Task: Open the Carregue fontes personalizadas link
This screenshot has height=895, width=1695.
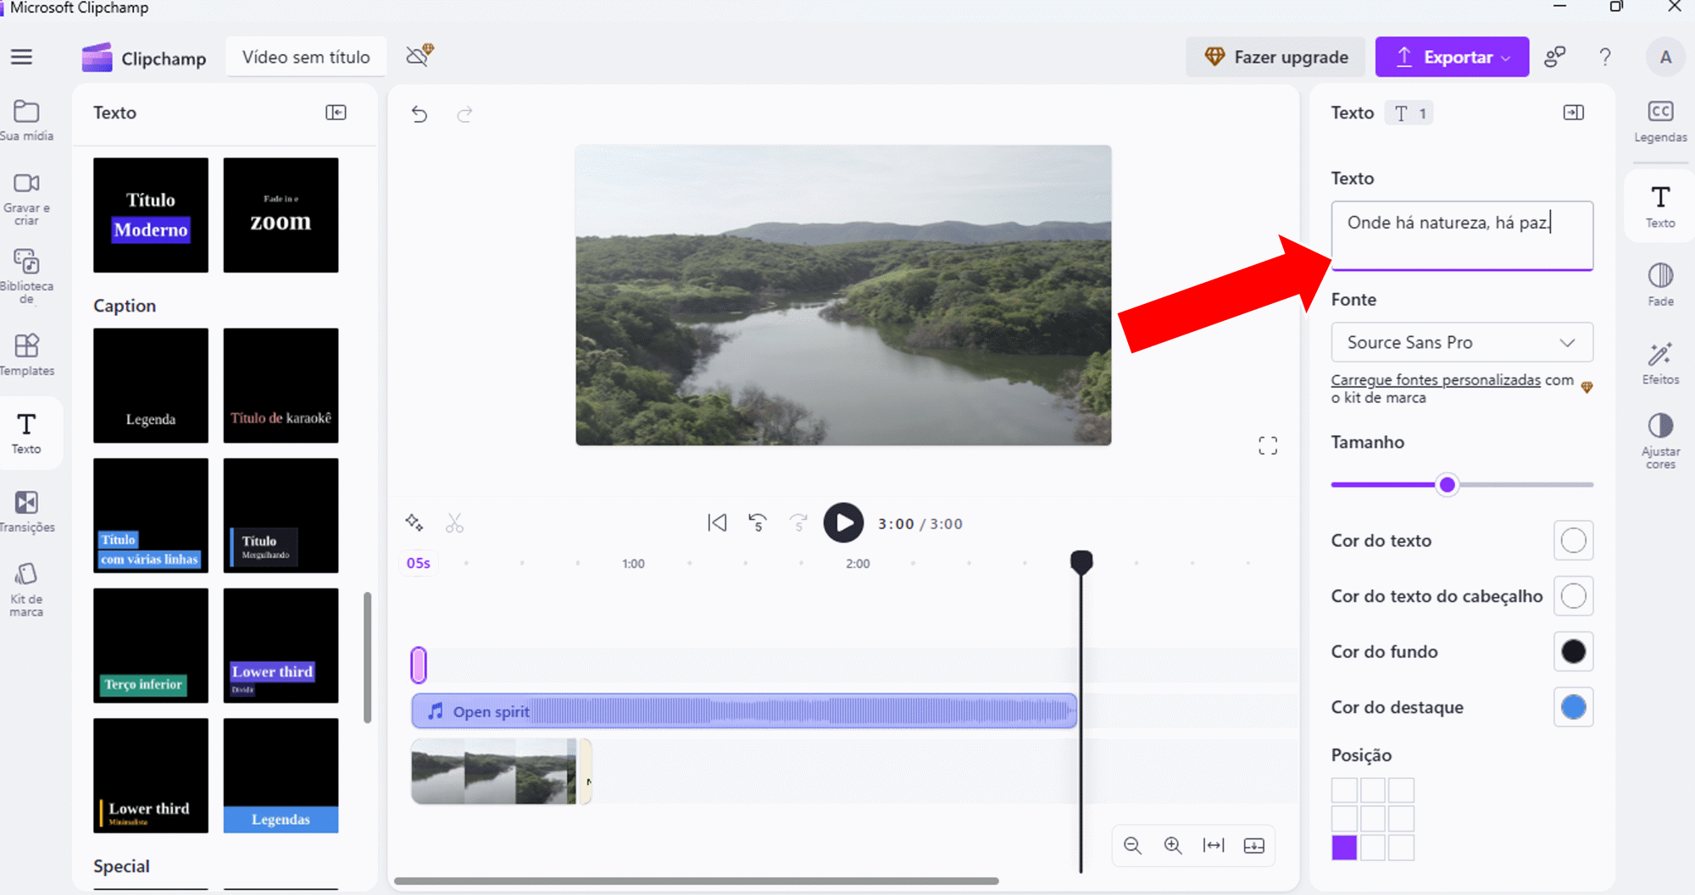Action: [1435, 380]
